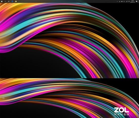Viewport: 139px width, 118px height.
Task: Open the Windows Start menu
Action: [2, 1]
